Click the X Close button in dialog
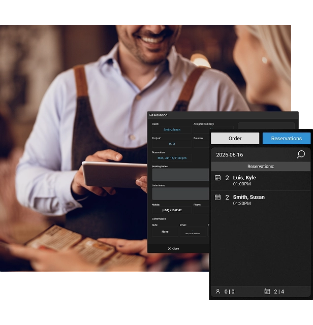The height and width of the screenshot is (325, 313). (173, 249)
